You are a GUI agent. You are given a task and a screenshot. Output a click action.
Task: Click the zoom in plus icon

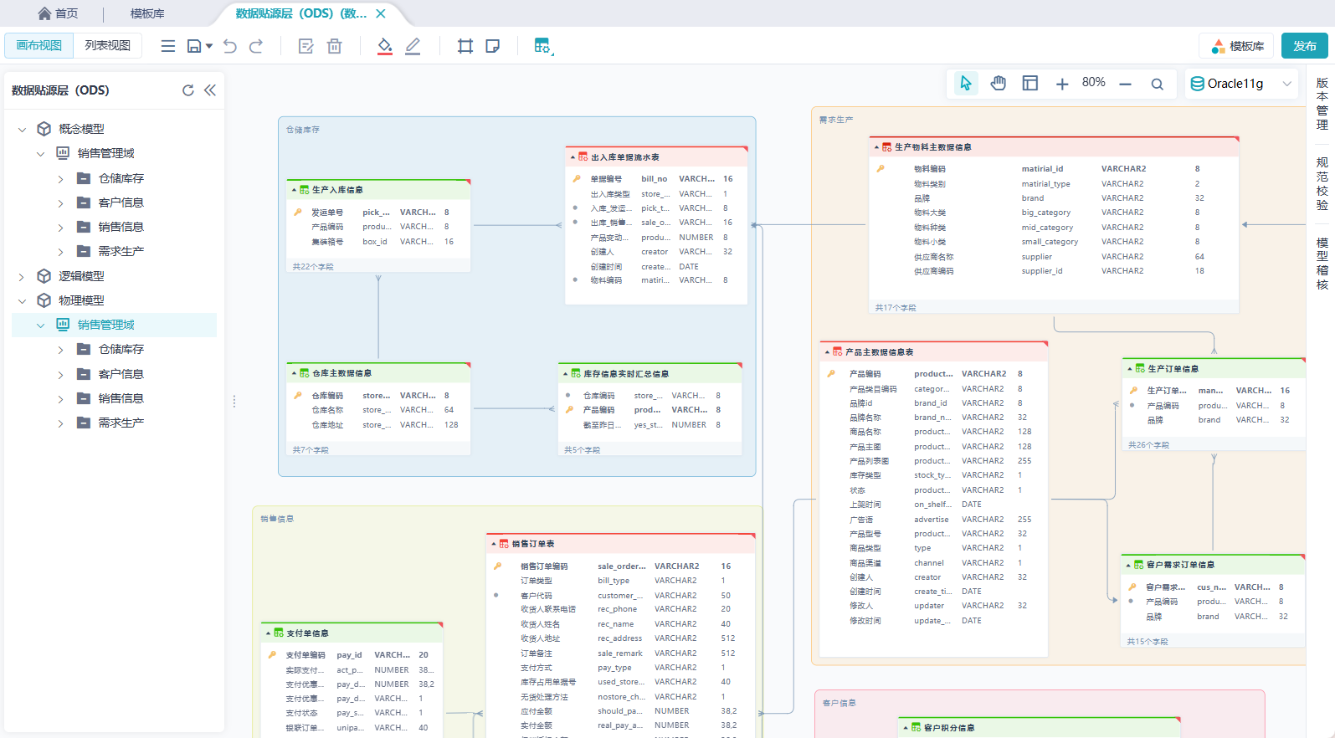(x=1061, y=84)
